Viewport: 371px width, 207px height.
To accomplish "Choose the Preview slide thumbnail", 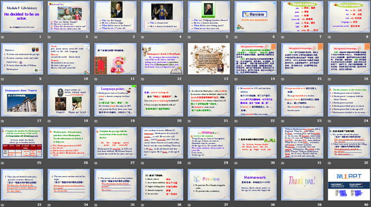I will click(x=209, y=184).
